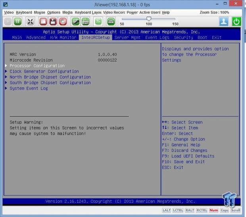Toggle the mouse display icon
Screen dimensions: 246x217
pyautogui.click(x=75, y=21)
